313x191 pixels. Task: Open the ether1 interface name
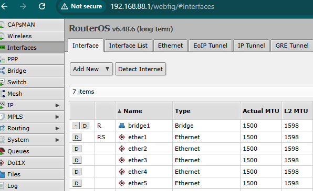coord(138,137)
